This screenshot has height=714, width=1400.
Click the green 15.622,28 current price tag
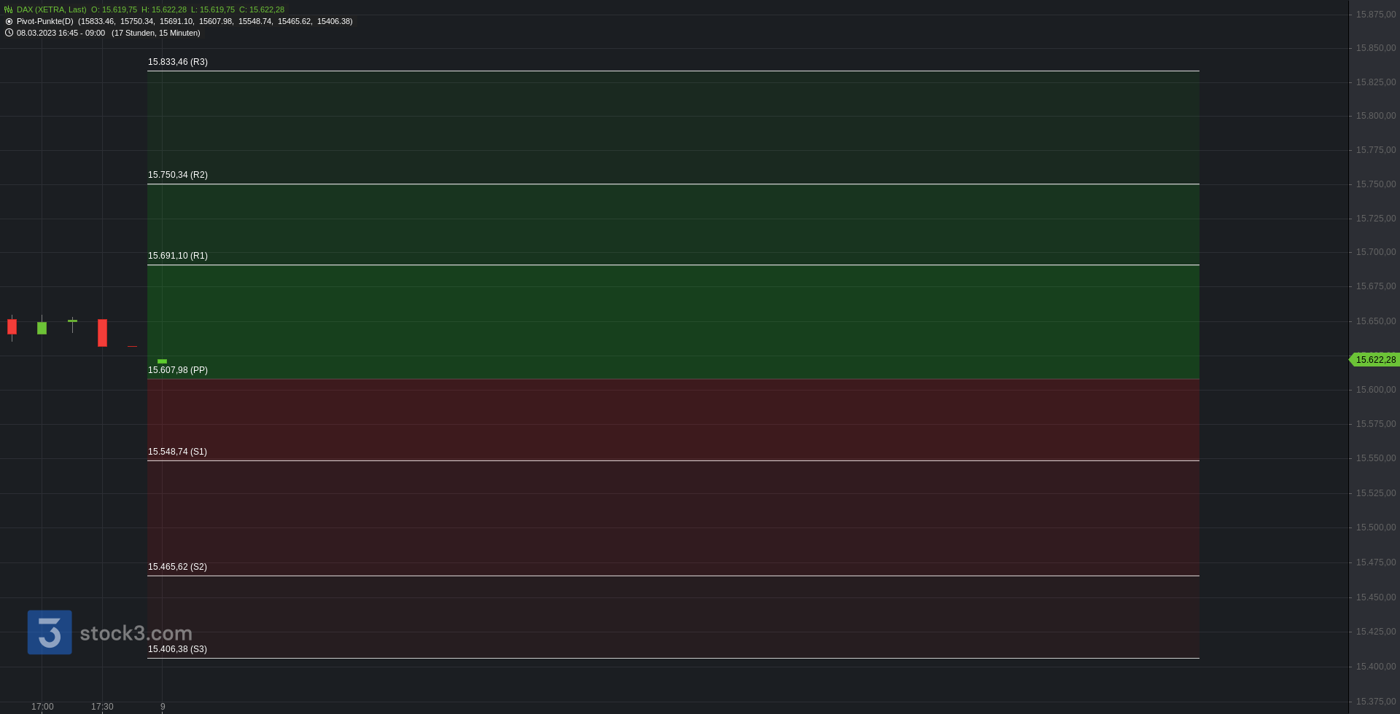(x=1375, y=360)
